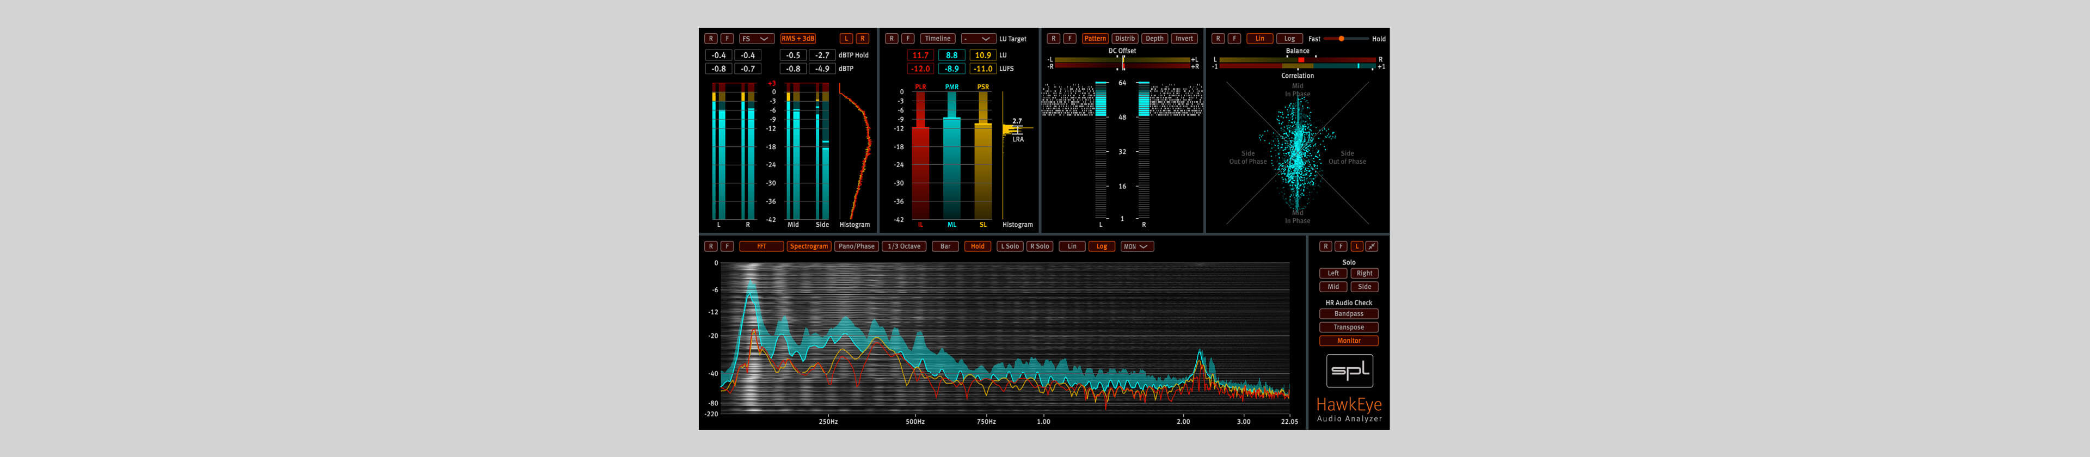Image resolution: width=2090 pixels, height=457 pixels.
Task: Set the spectrum frequency axis to Lin
Action: click(x=1072, y=246)
